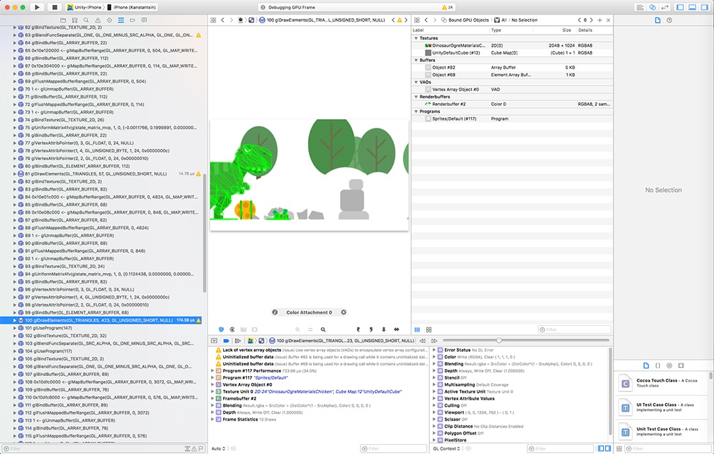
Task: Expand call 81 glDrawElements row
Action: [x=15, y=174]
